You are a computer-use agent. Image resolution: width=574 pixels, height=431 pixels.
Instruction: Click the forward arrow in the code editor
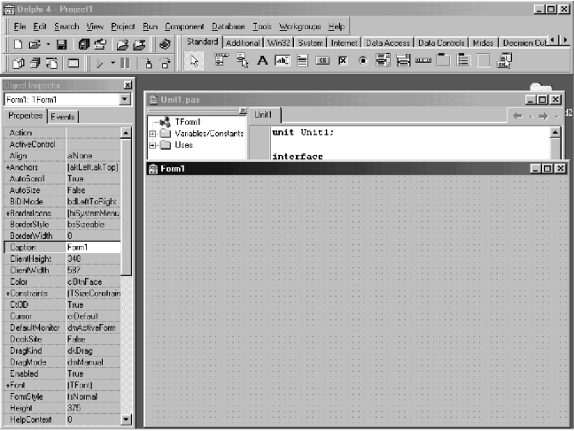(x=543, y=116)
